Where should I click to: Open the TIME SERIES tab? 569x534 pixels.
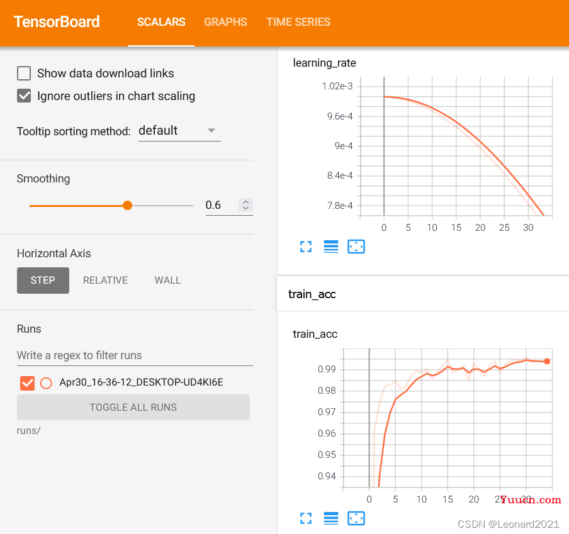pos(298,22)
